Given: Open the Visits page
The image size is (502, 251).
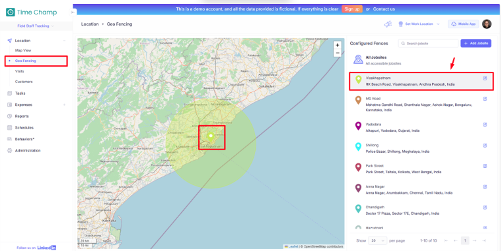Looking at the screenshot, I should pos(20,71).
